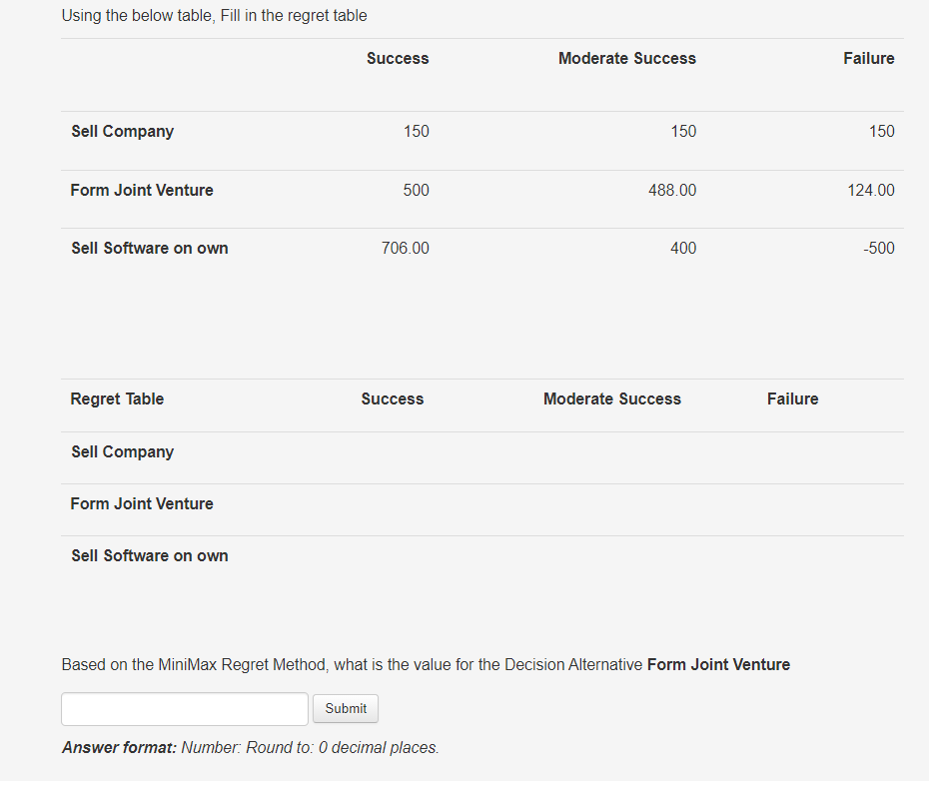Image resolution: width=929 pixels, height=790 pixels.
Task: Click the 124.00 failure payoff
Action: click(870, 190)
